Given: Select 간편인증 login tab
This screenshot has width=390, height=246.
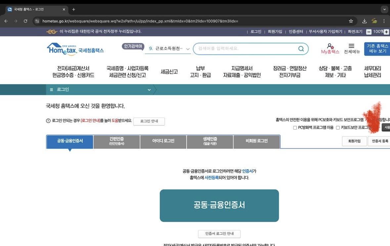Looking at the screenshot, I should point(117,142).
